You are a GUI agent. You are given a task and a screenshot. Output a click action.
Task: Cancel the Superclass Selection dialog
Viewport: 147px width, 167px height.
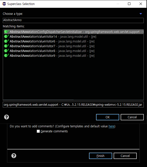tap(132, 117)
